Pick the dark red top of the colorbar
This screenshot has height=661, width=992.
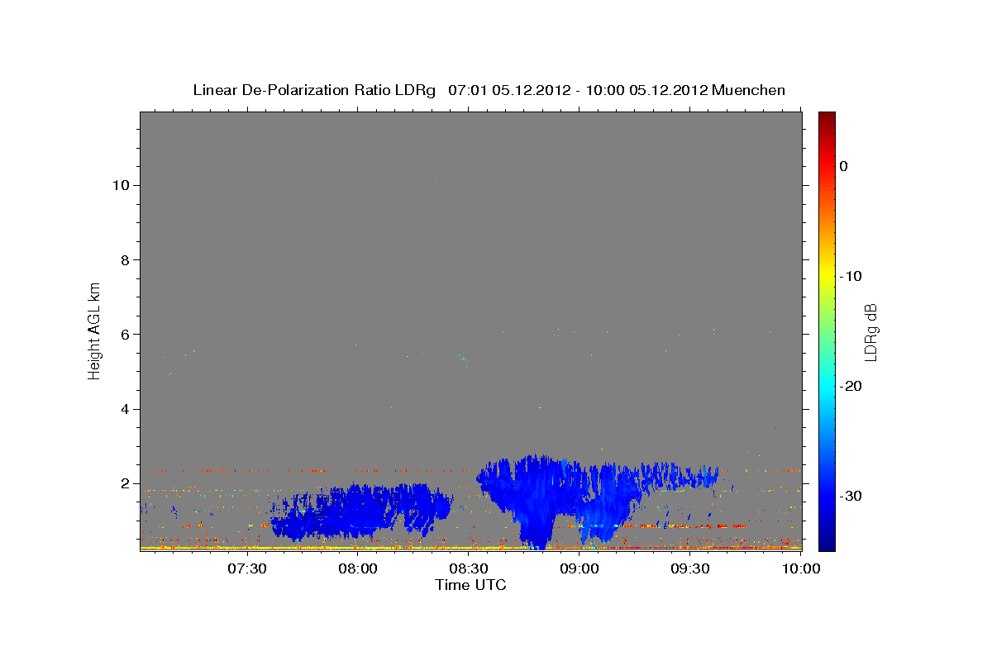tap(827, 117)
